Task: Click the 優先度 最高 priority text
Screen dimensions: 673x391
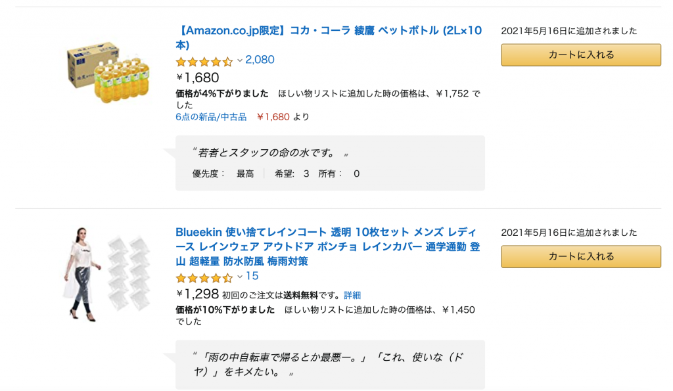Action: pyautogui.click(x=223, y=174)
